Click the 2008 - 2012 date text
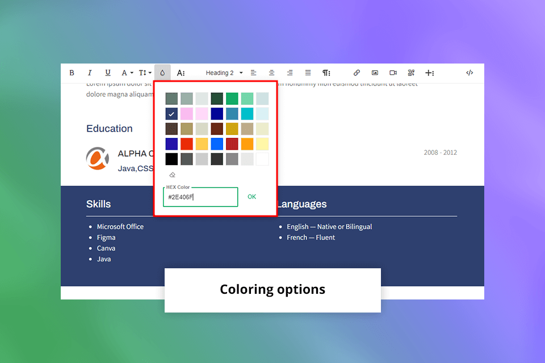Image resolution: width=545 pixels, height=363 pixels. coord(441,153)
